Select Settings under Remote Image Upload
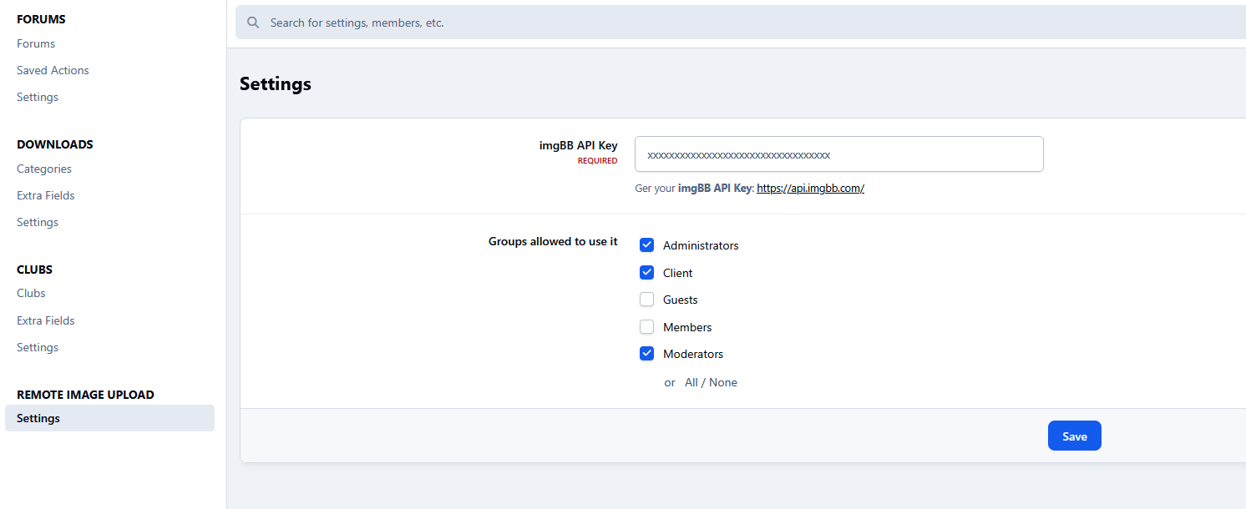The height and width of the screenshot is (509, 1246). (38, 418)
